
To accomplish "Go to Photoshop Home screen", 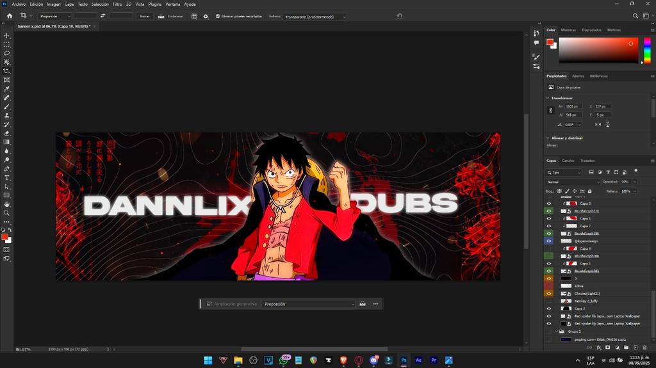I will click(x=10, y=16).
